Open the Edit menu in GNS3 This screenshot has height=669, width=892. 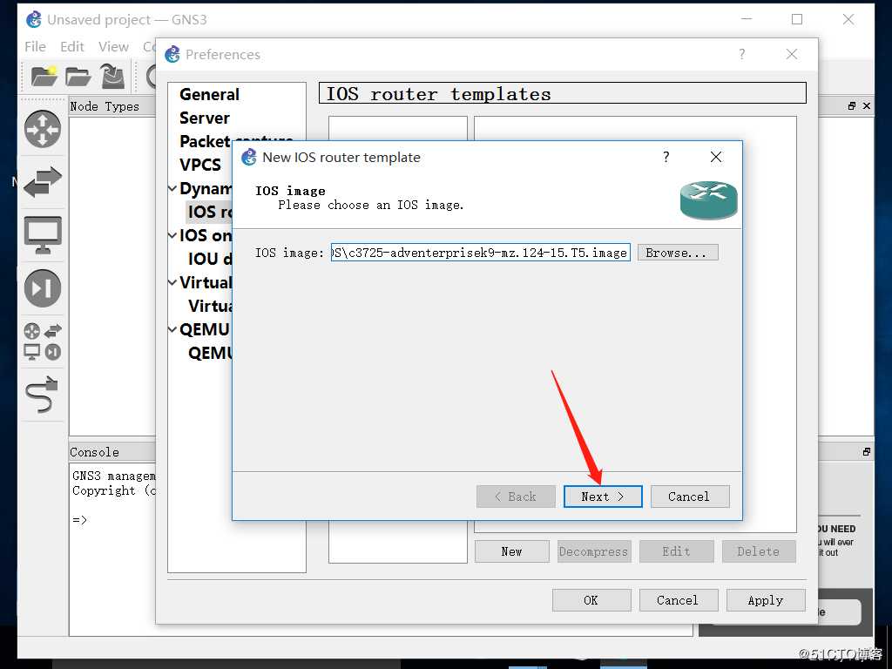coord(72,47)
